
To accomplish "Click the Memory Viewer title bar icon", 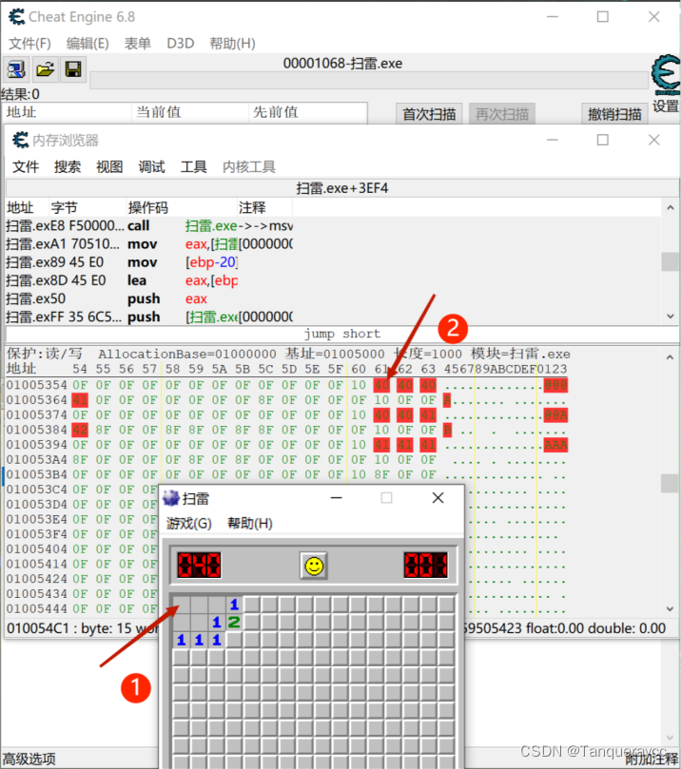I will 20,141.
